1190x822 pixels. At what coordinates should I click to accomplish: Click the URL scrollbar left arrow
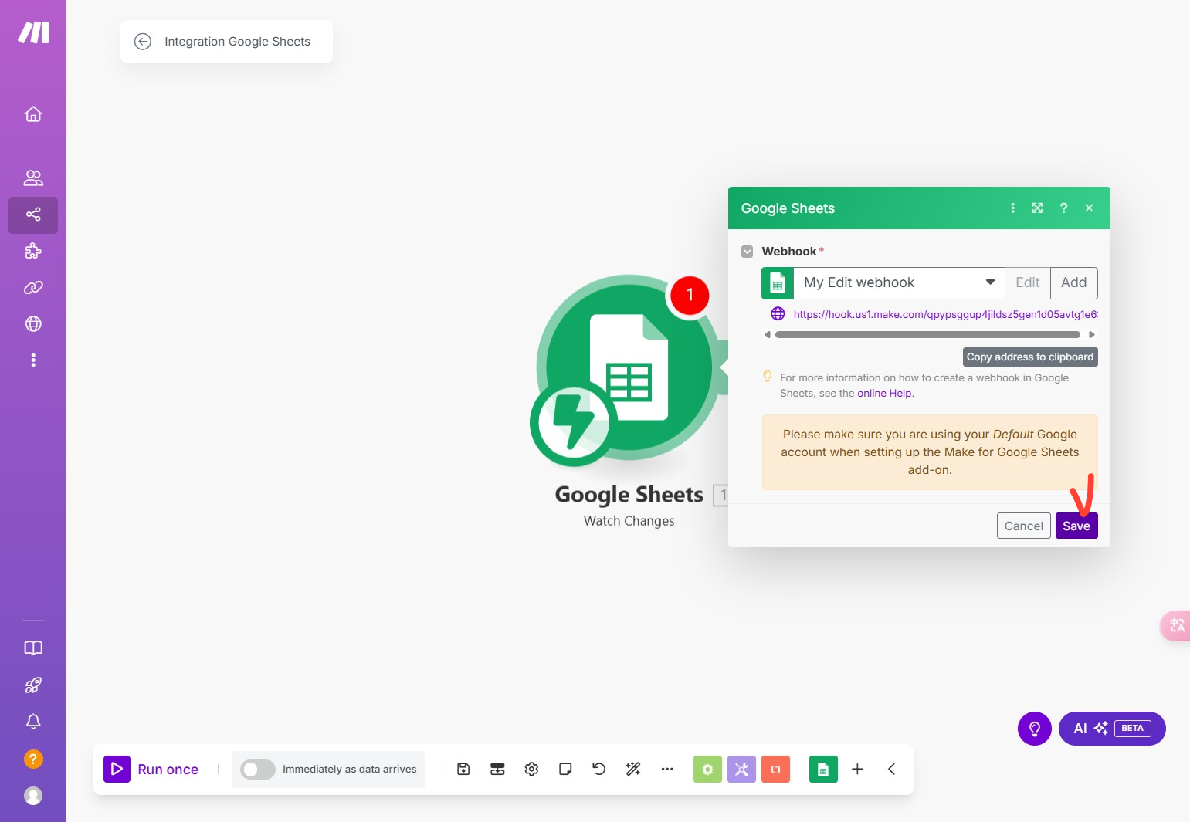pos(768,335)
